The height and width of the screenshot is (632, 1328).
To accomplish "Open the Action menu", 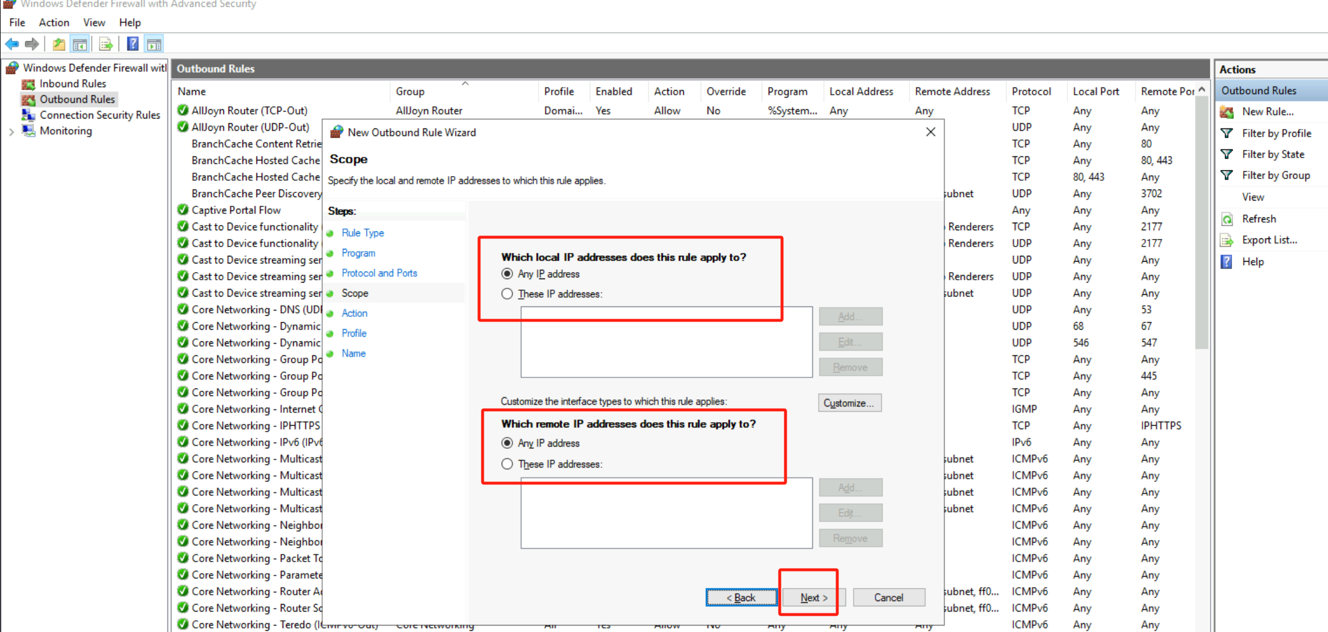I will [53, 23].
